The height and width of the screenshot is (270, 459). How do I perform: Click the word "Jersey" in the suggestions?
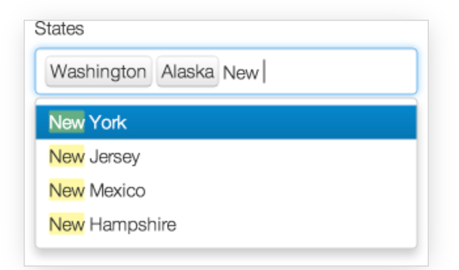114,158
